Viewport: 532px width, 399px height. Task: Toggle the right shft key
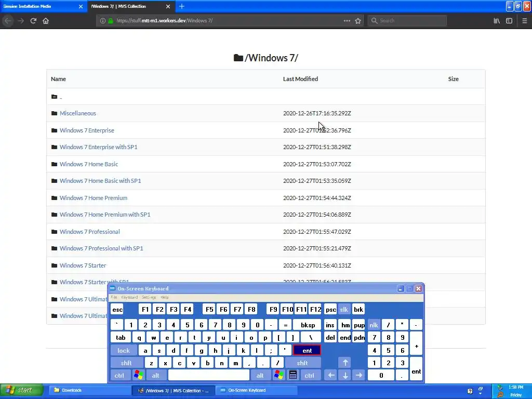pos(302,363)
